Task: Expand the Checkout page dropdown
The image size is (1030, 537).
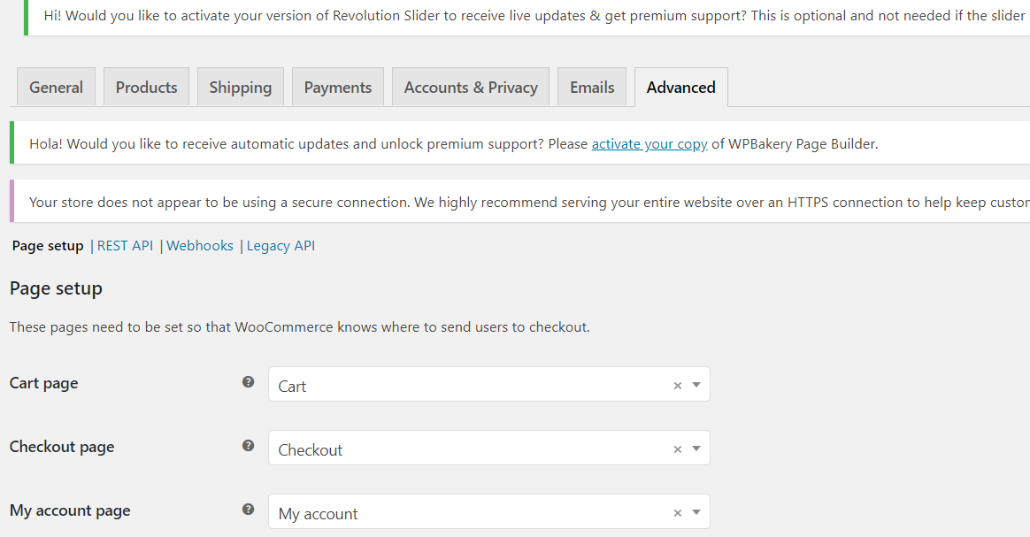Action: 696,449
